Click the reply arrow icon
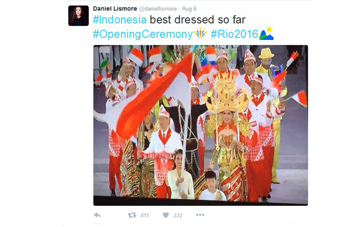364x227 pixels. click(x=97, y=215)
